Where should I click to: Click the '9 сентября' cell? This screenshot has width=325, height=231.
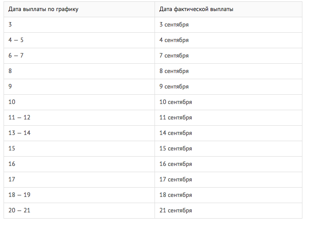point(228,87)
